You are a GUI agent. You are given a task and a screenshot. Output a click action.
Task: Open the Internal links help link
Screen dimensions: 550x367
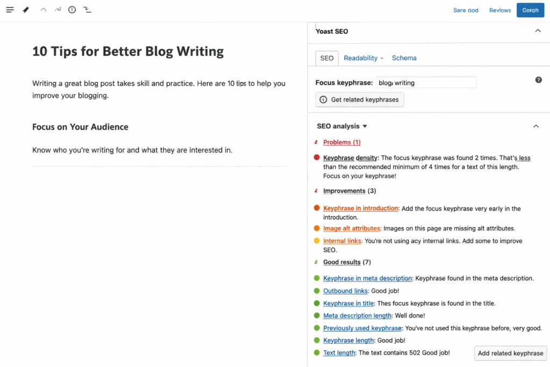coord(342,241)
